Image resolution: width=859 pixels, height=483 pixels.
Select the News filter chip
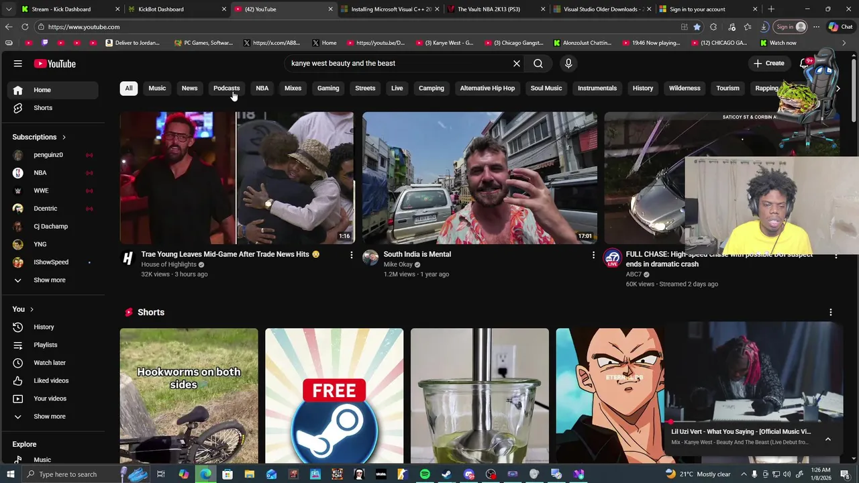tap(189, 88)
